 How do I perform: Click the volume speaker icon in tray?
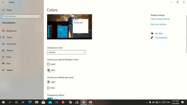point(160,102)
